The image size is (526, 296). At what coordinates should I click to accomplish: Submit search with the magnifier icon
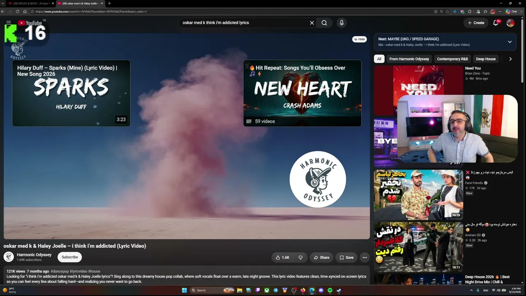click(324, 23)
